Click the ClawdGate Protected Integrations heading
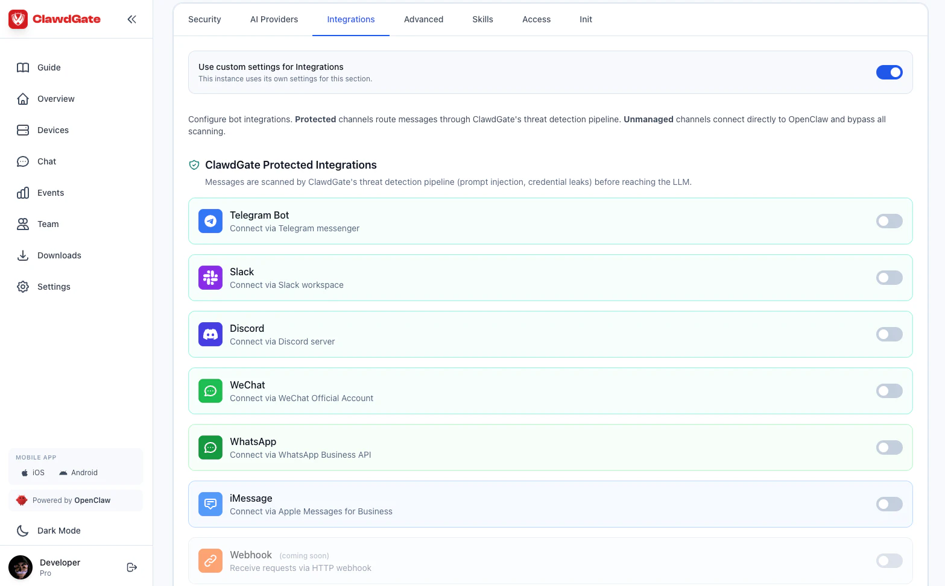This screenshot has width=945, height=586. click(291, 165)
